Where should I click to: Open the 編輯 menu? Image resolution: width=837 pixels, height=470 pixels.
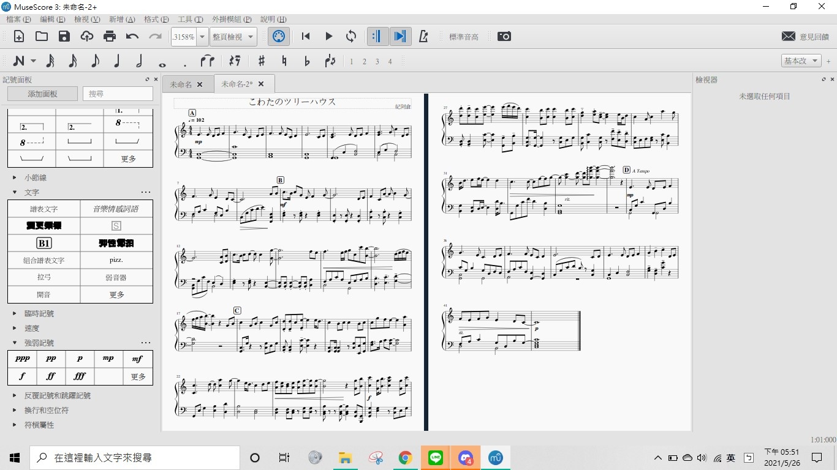tap(53, 20)
